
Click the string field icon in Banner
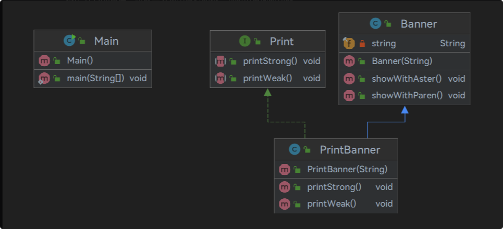coord(349,43)
